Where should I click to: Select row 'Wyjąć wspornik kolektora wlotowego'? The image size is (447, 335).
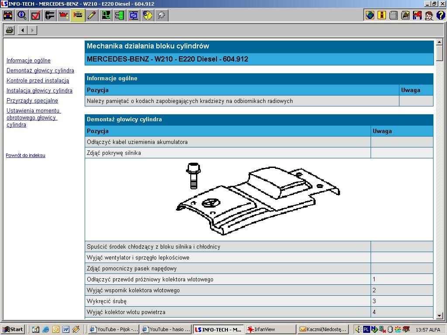(x=259, y=290)
